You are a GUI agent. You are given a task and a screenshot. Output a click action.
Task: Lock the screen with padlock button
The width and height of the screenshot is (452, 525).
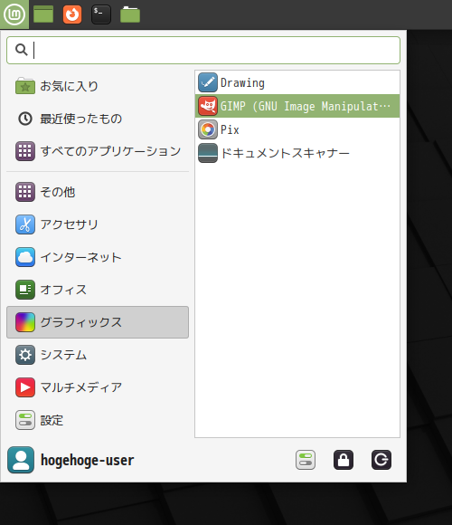(344, 460)
